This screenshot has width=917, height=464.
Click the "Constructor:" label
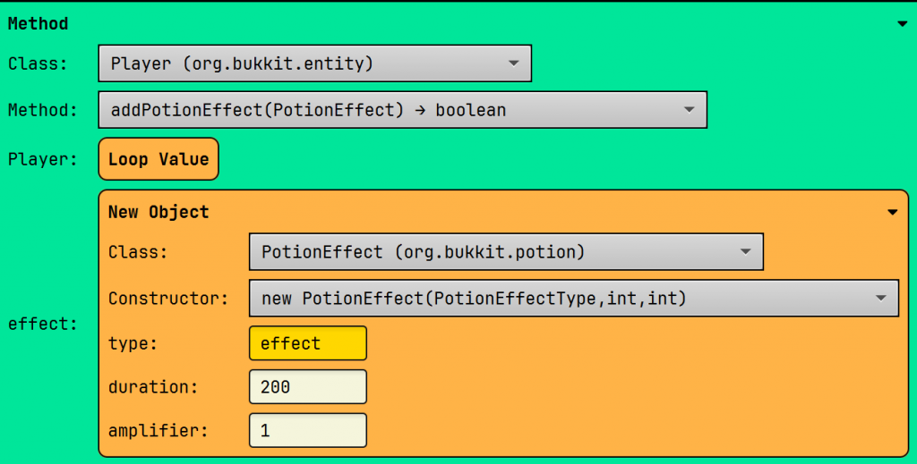coord(167,299)
